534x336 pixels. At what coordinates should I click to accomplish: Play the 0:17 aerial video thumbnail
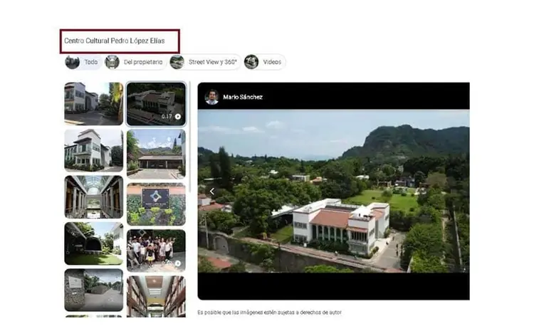(157, 104)
